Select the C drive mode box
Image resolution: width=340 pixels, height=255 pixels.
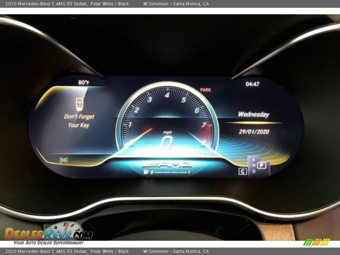coord(243,171)
